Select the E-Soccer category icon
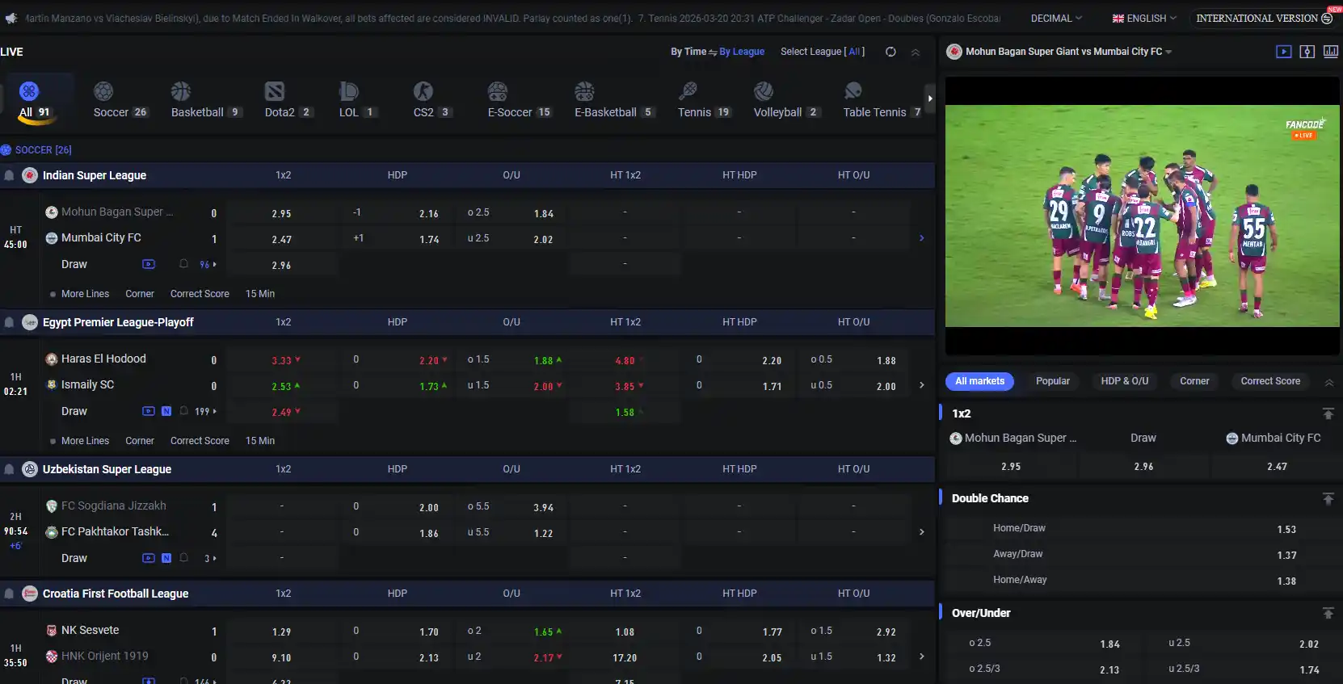This screenshot has height=684, width=1343. coord(498,91)
